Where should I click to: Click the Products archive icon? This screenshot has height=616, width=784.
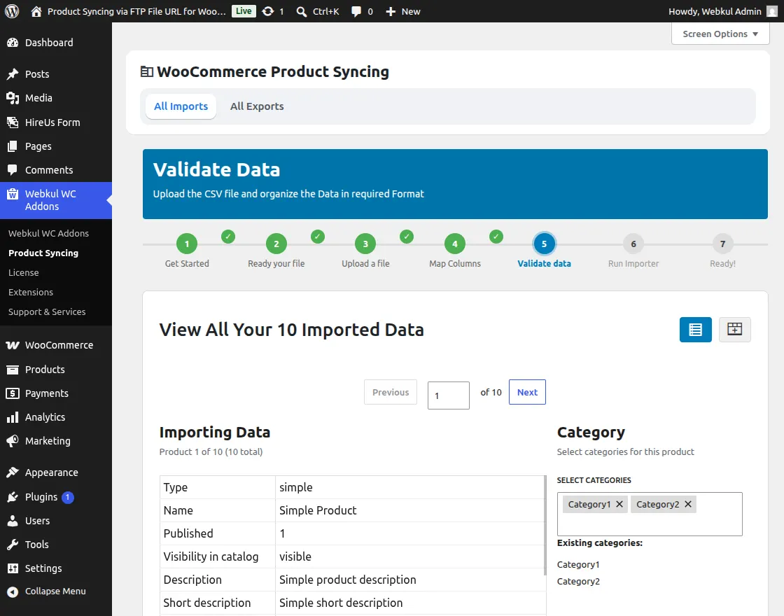[13, 370]
